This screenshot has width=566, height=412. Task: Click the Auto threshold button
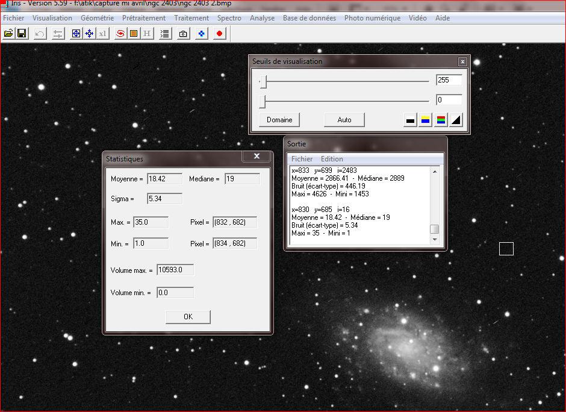tap(344, 120)
